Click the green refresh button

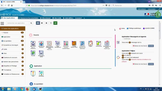tap(55, 23)
